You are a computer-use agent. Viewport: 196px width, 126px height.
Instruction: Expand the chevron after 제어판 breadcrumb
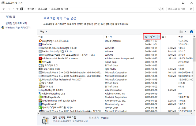[x=36, y=9]
